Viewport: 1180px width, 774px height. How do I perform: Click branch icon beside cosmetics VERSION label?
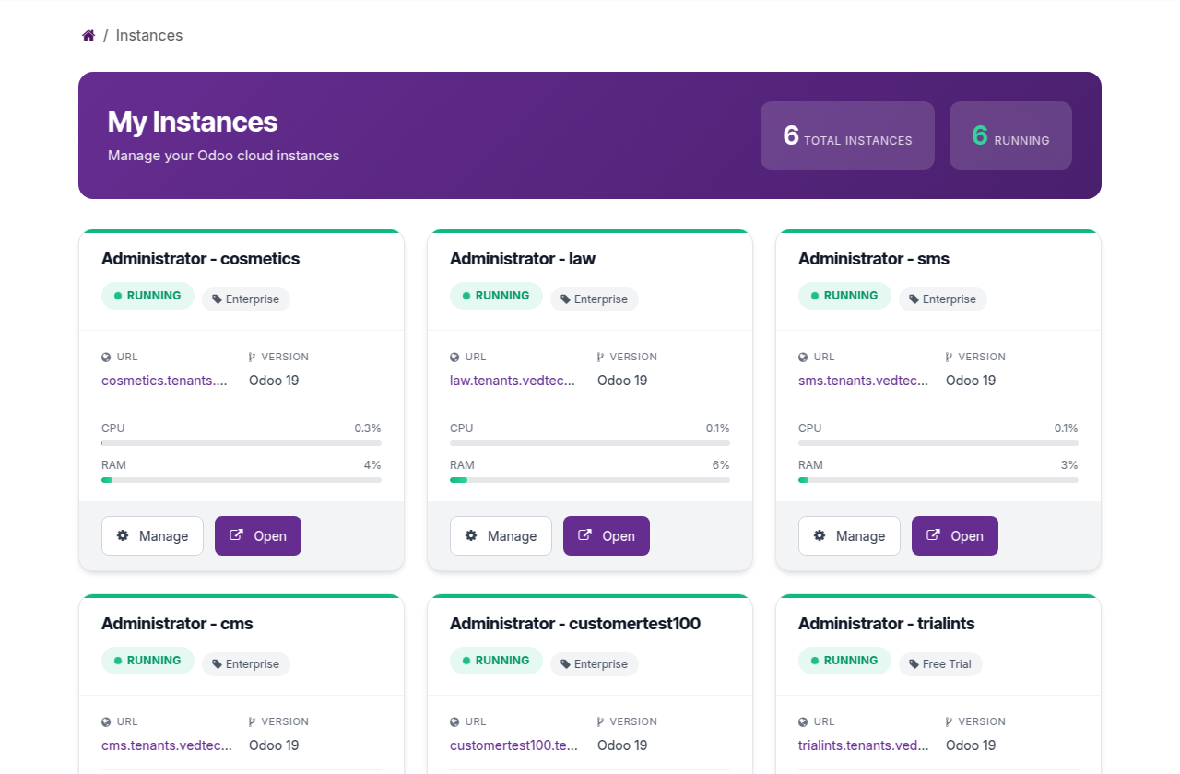(x=252, y=357)
